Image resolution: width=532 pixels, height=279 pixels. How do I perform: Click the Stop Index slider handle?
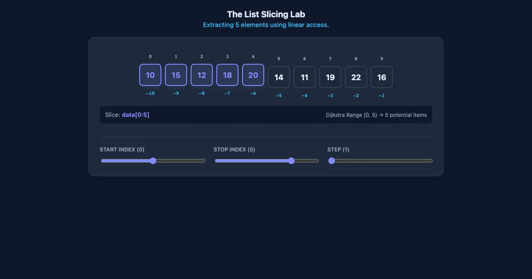[291, 161]
